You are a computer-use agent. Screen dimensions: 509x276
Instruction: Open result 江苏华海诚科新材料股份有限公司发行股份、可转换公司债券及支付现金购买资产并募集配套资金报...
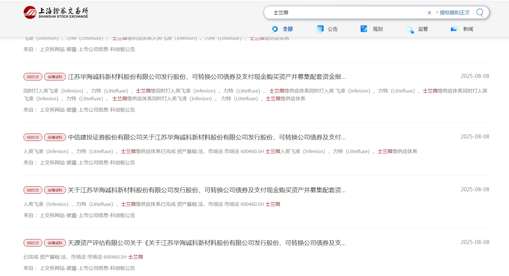click(x=207, y=77)
